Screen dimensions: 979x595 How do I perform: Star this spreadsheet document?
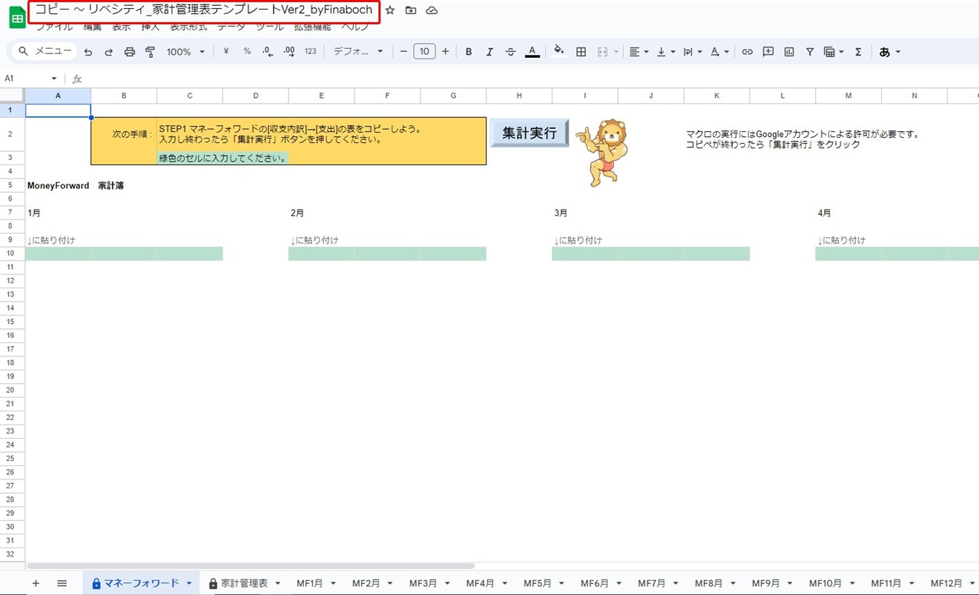tap(390, 10)
